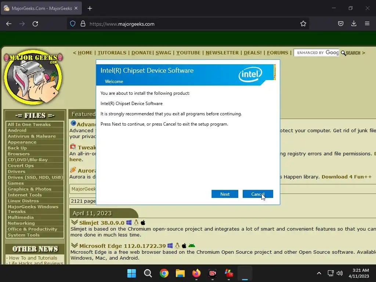
Task: Open How To and Tutorials link
Action: [33, 258]
